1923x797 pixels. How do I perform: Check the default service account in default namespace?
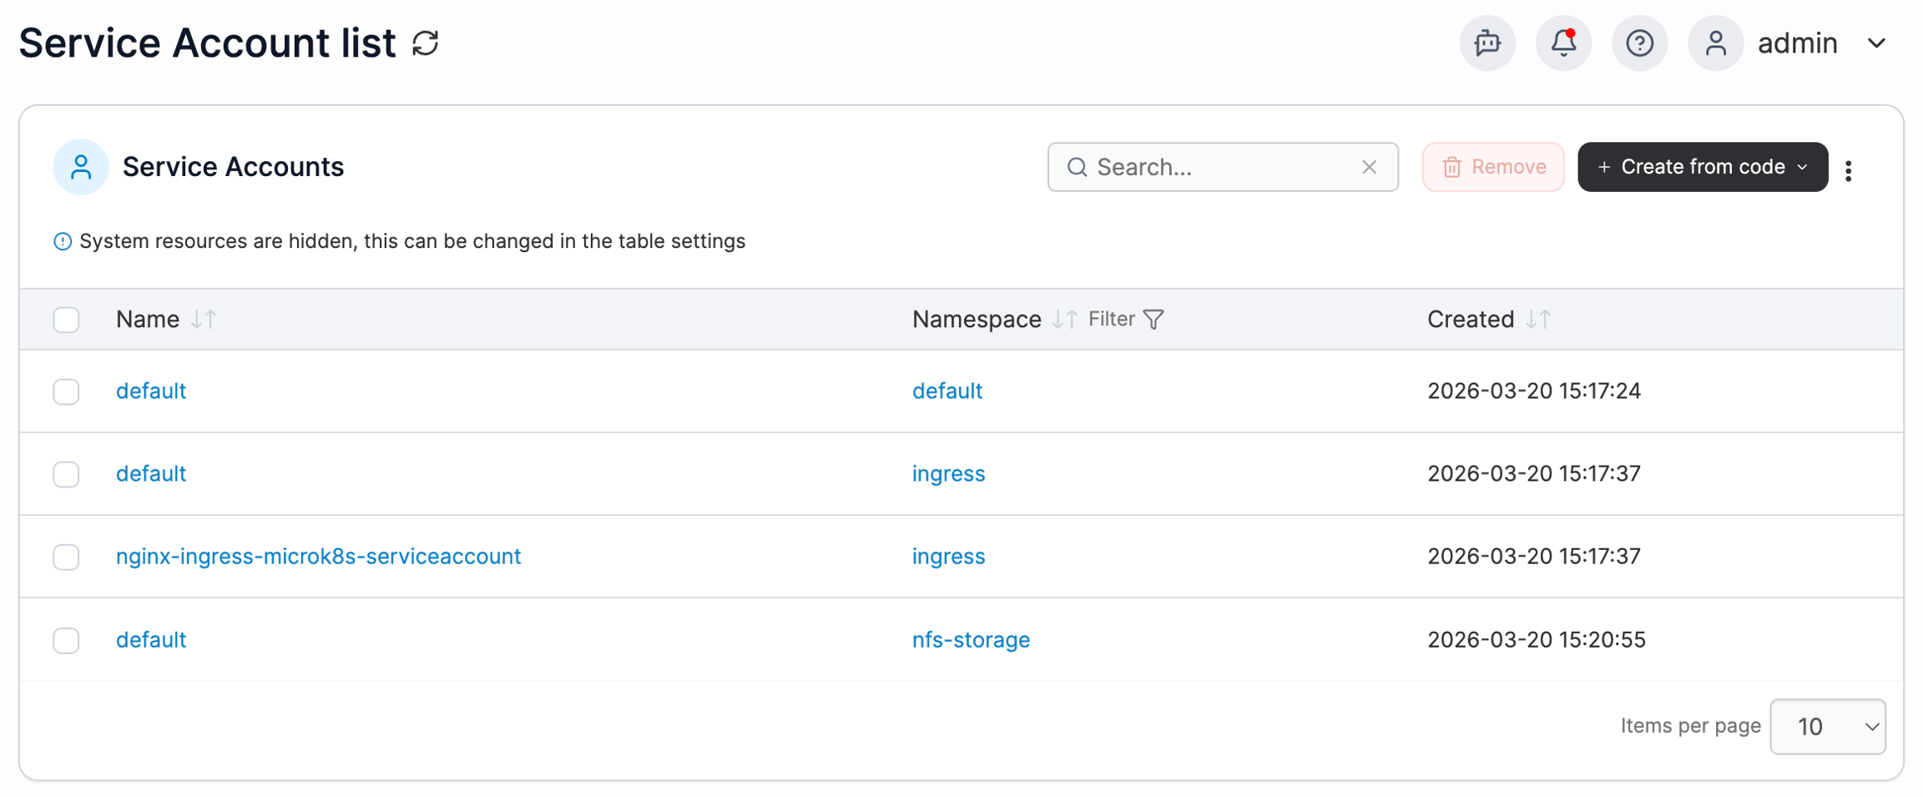click(x=66, y=391)
